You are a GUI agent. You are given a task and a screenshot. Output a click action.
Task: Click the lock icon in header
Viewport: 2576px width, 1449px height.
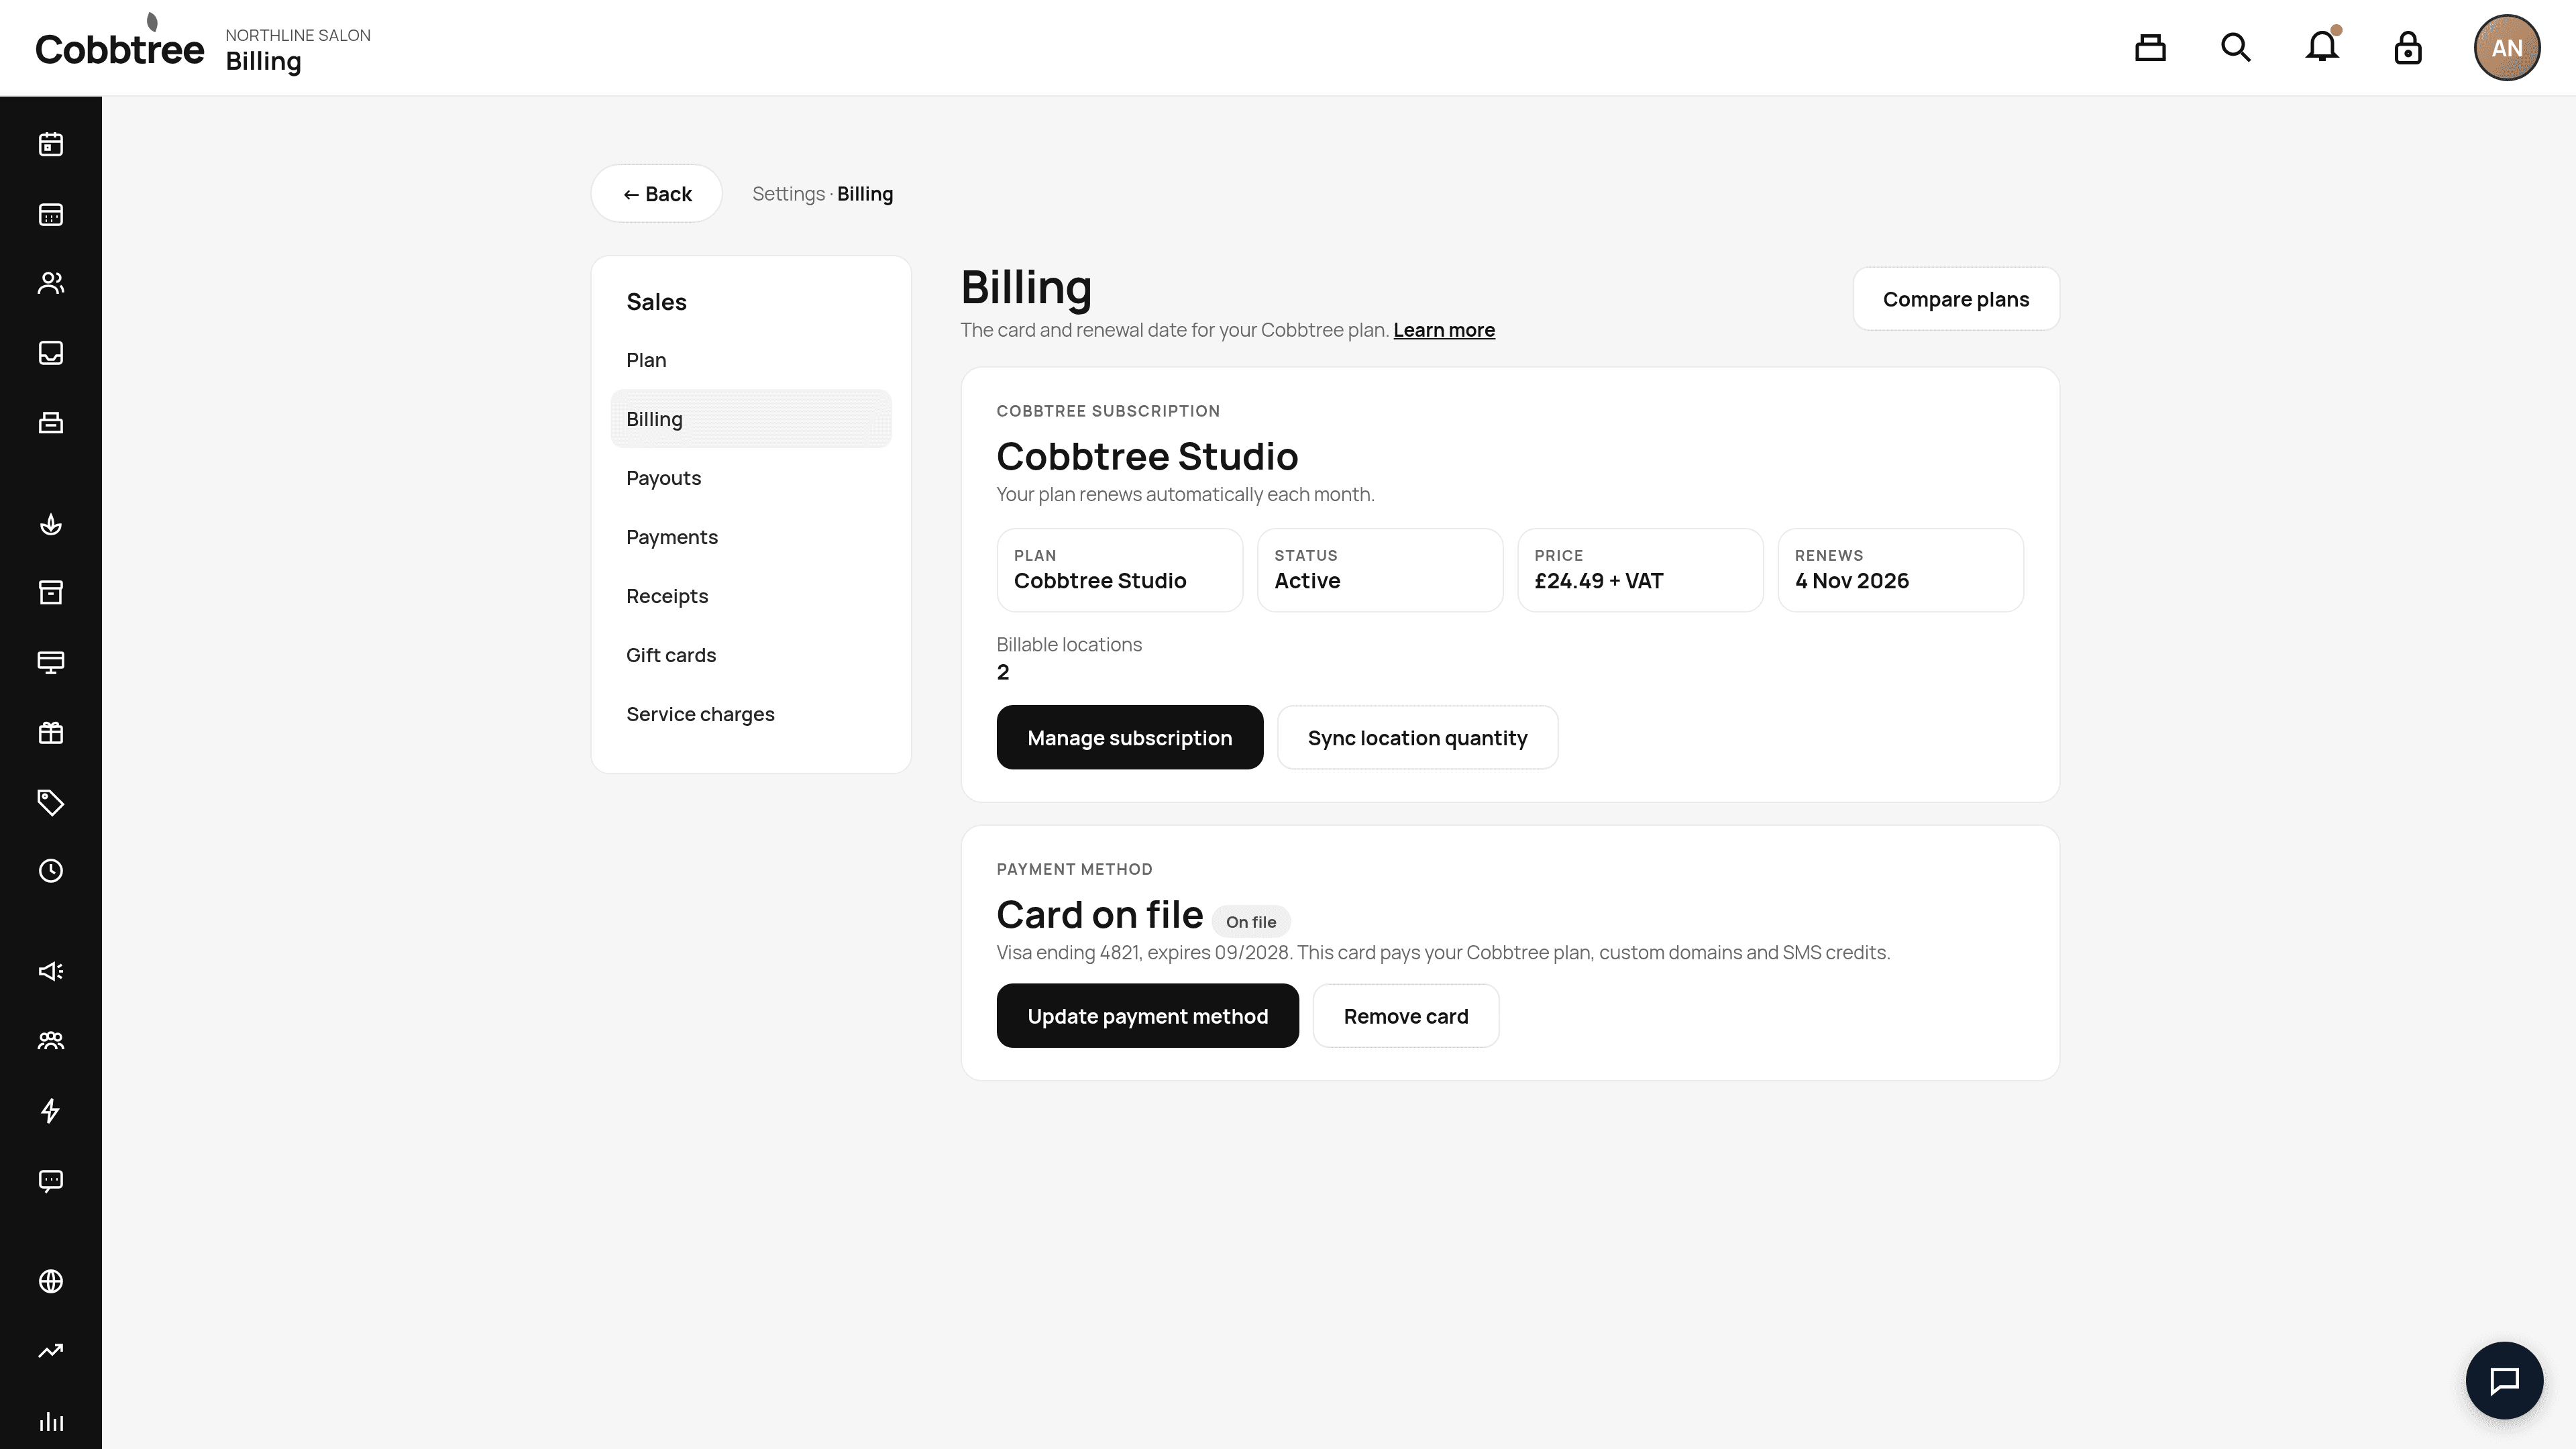(x=2408, y=48)
